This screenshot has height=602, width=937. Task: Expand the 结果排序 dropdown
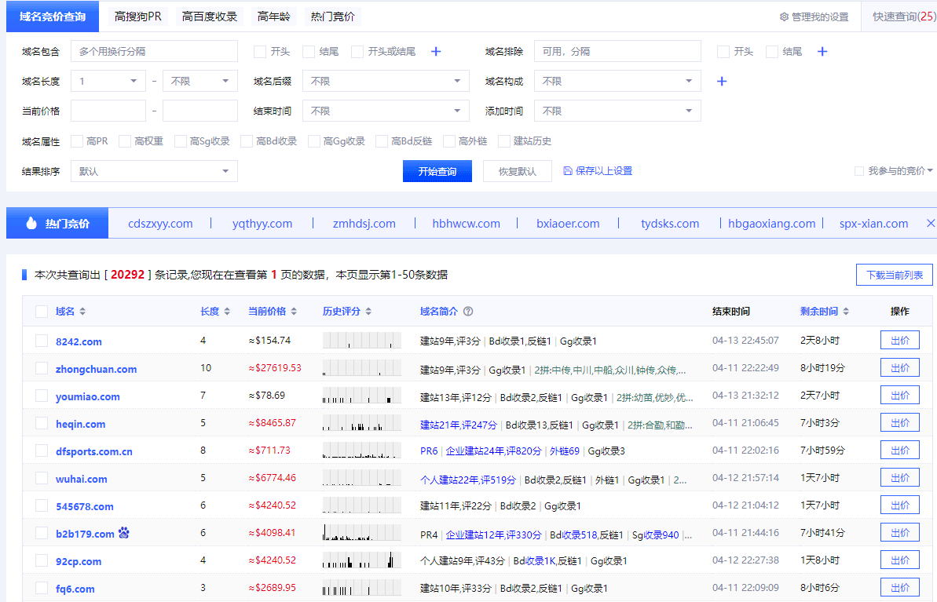[x=154, y=171]
